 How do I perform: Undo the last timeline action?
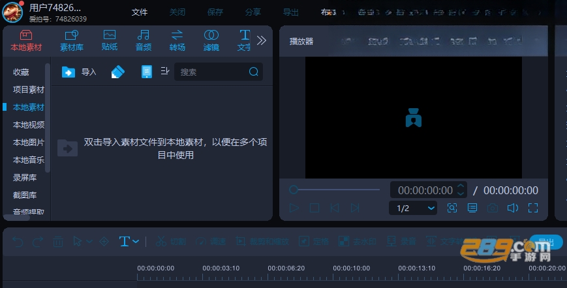click(18, 242)
